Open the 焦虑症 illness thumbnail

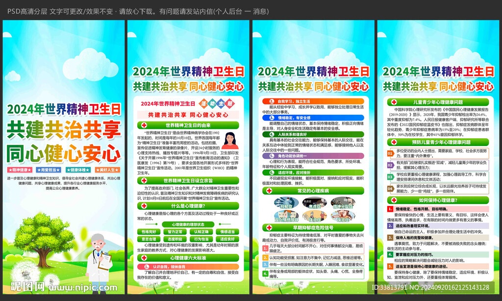(314, 202)
